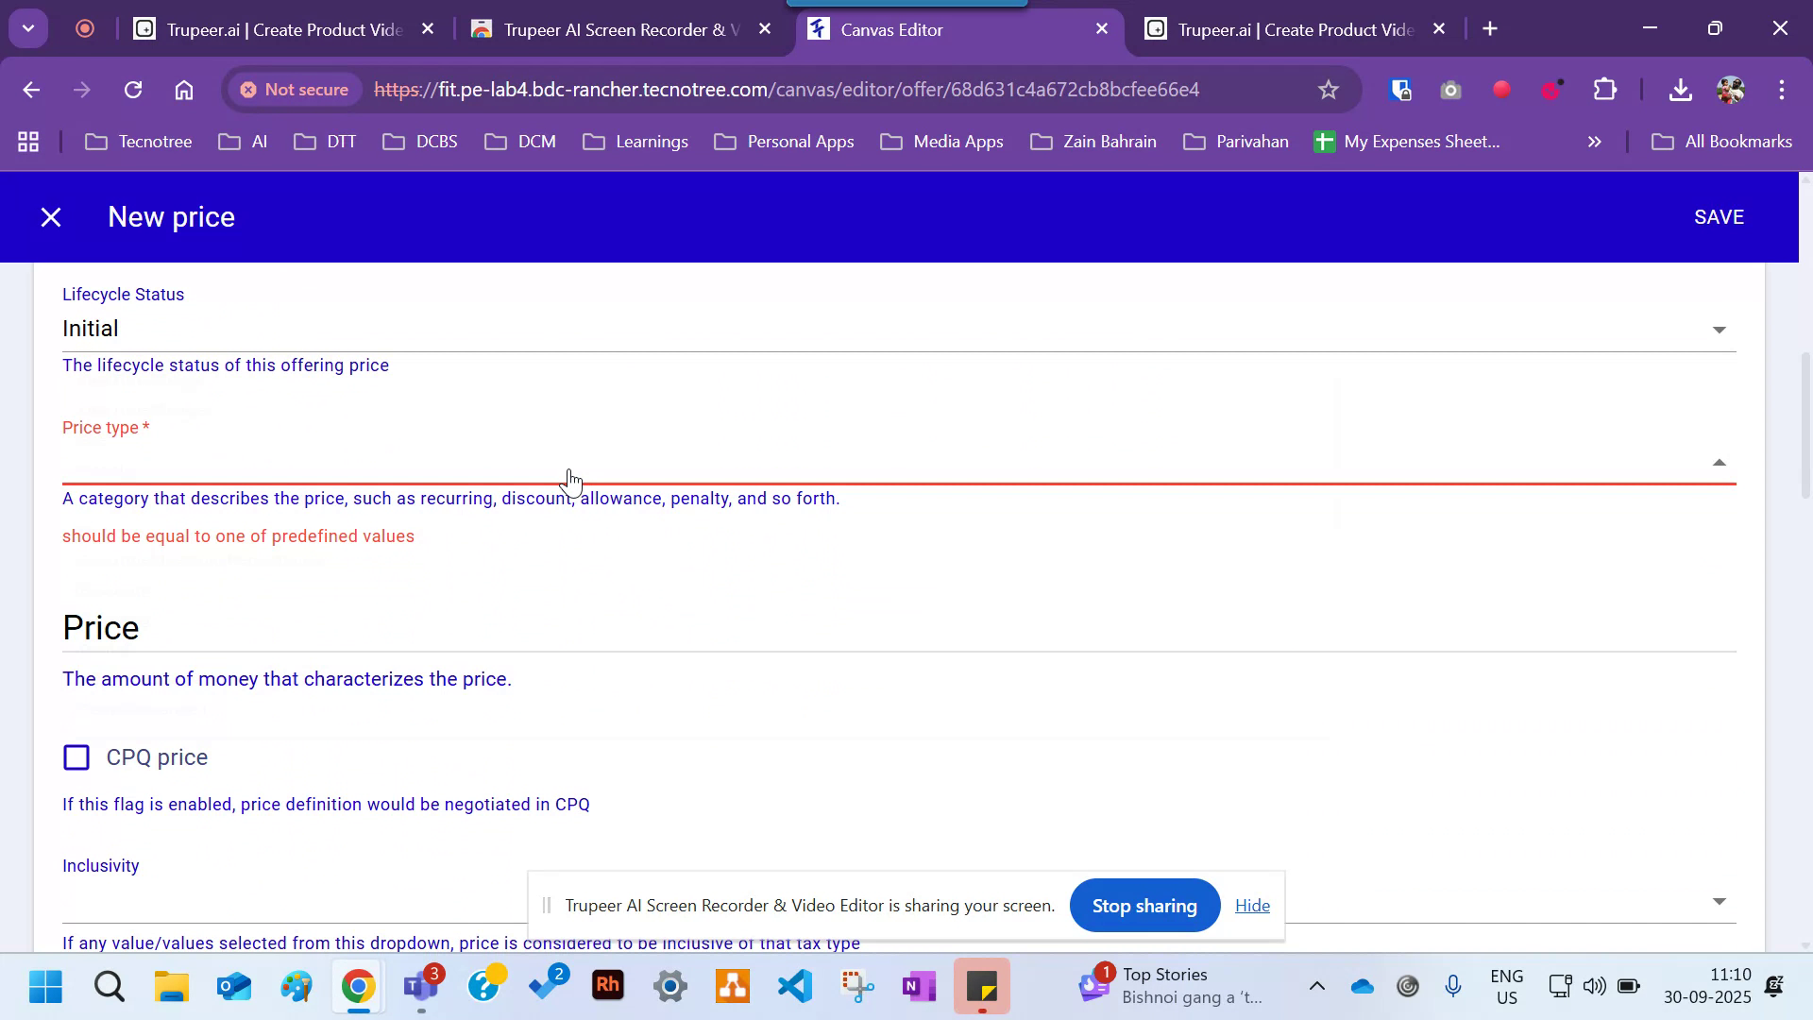Open Snipping Tool from taskbar
1813x1020 pixels.
point(856,986)
